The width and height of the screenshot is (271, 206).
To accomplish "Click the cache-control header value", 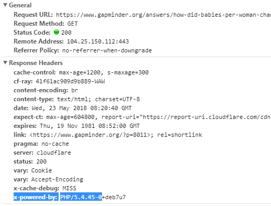I will pos(104,72).
